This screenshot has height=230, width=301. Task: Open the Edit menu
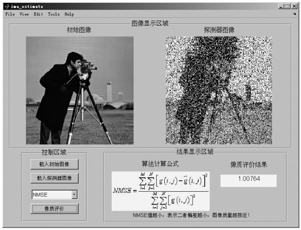click(38, 14)
